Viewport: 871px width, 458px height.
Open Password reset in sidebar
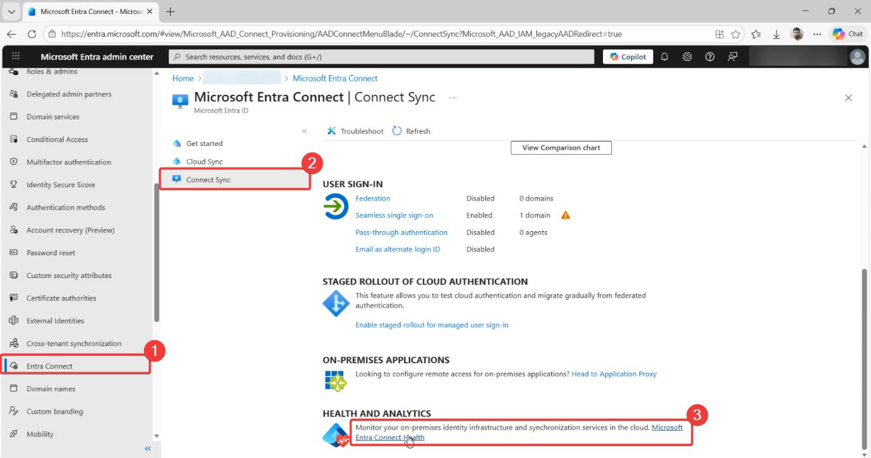[x=51, y=253]
